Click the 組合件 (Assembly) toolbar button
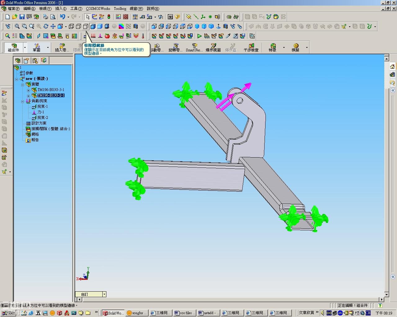397x317 pixels. (14, 47)
